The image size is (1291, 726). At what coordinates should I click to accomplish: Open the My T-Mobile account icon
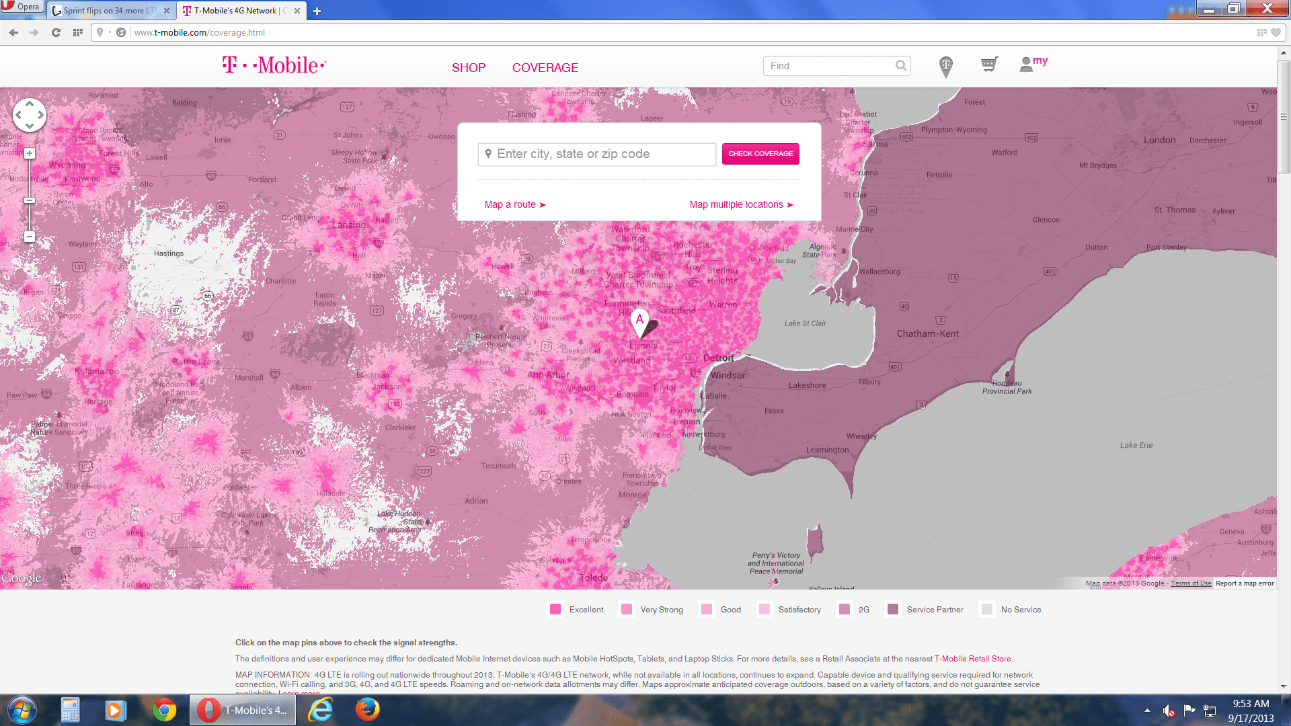point(1033,64)
